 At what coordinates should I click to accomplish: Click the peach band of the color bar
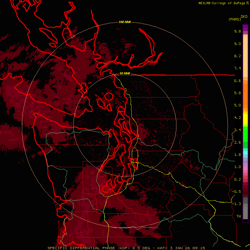coord(245,57)
